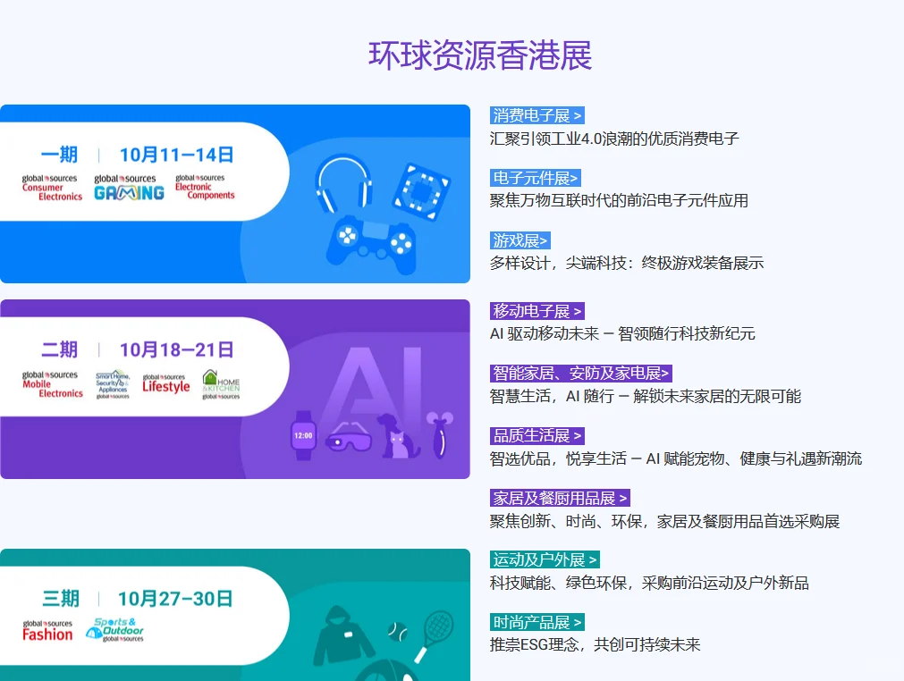The height and width of the screenshot is (681, 904).
Task: 点击时尚产品展链接
Action: point(536,622)
